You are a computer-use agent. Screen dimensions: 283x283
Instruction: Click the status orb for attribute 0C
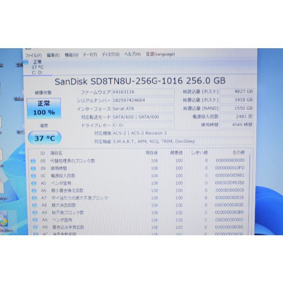point(34,176)
